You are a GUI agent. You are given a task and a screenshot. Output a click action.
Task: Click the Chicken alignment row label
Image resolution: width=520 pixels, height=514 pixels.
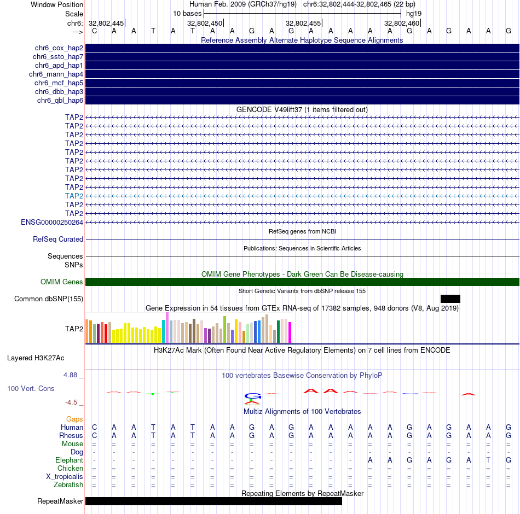click(x=70, y=468)
